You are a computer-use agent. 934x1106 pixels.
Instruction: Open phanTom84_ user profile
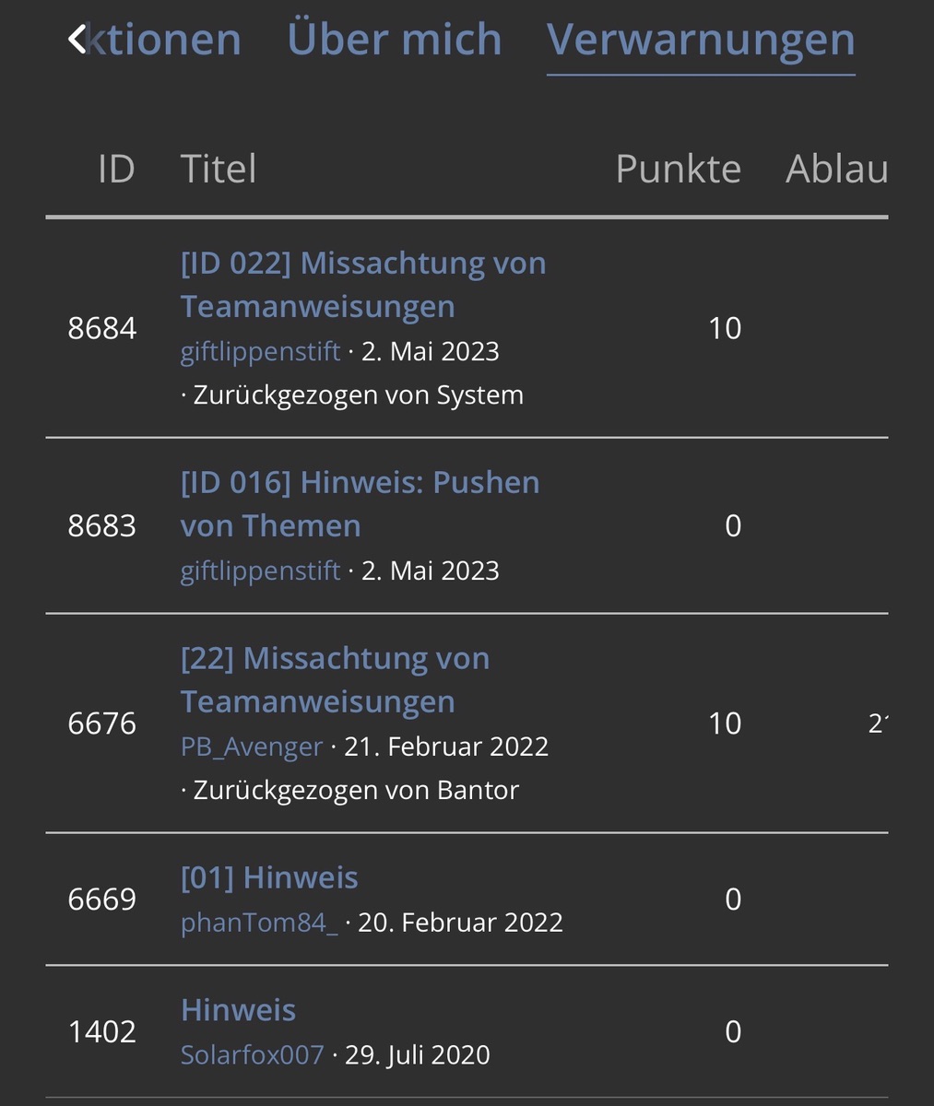tap(260, 923)
